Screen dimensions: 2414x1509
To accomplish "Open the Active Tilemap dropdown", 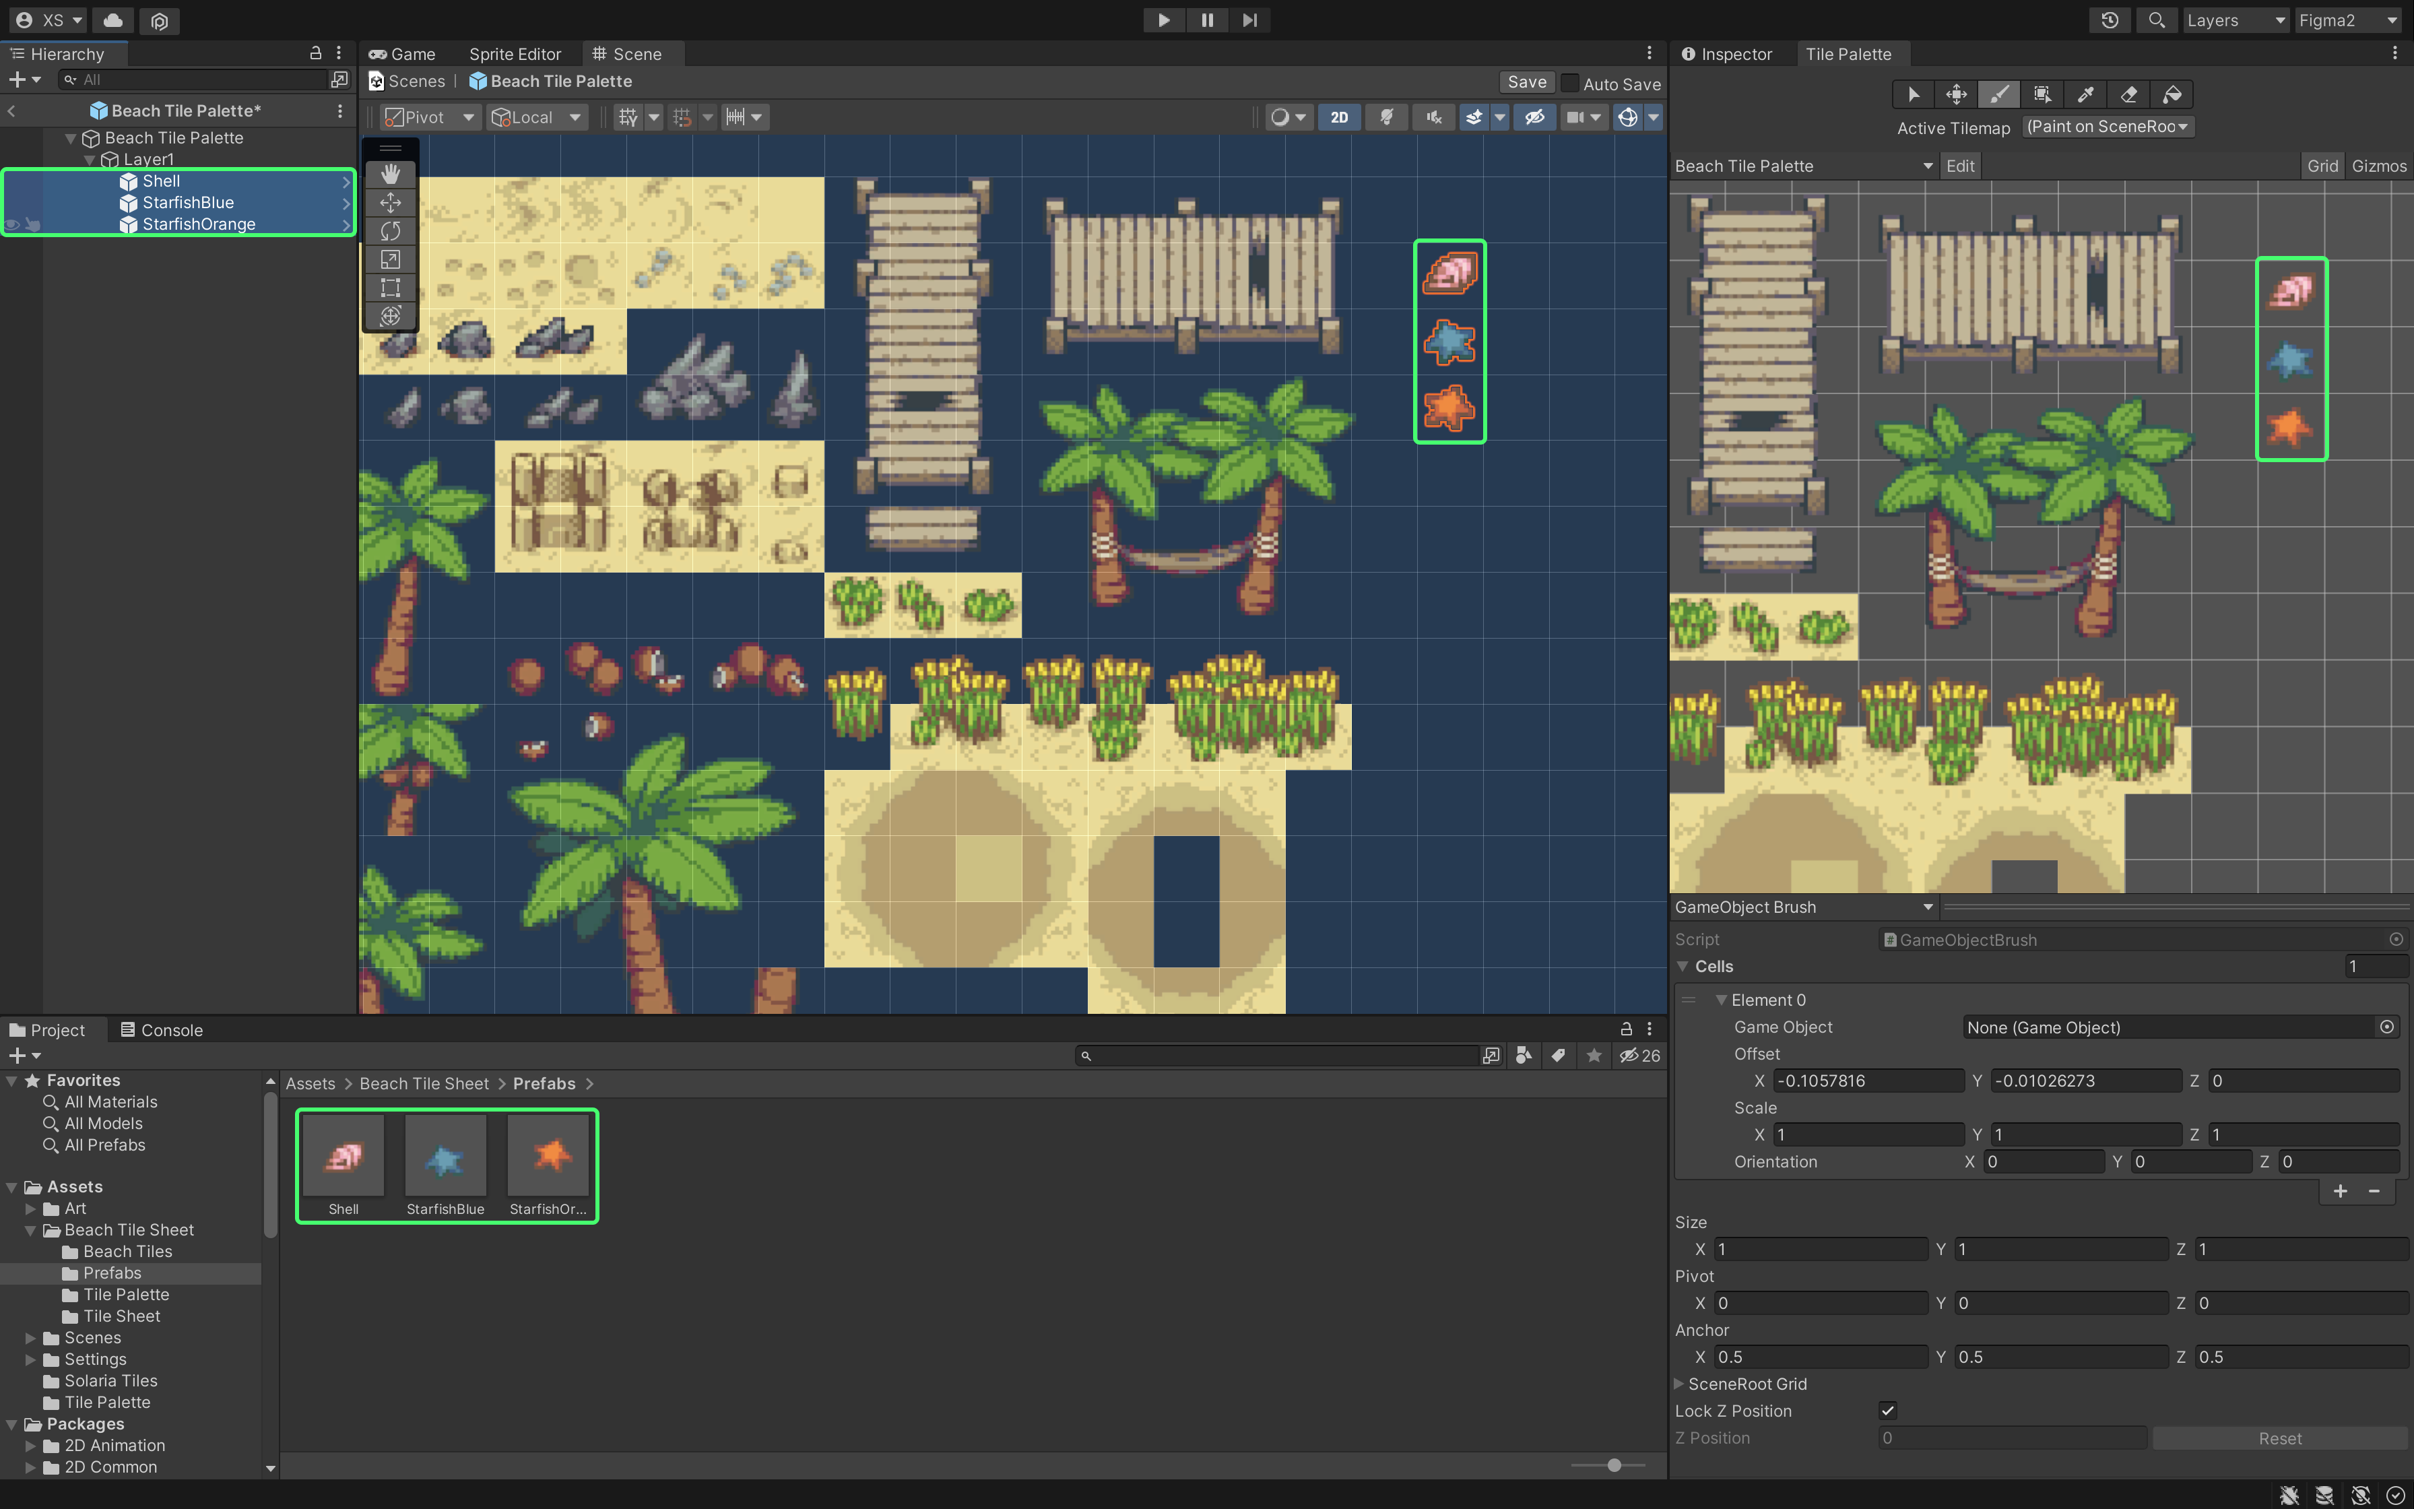I will 2107,127.
